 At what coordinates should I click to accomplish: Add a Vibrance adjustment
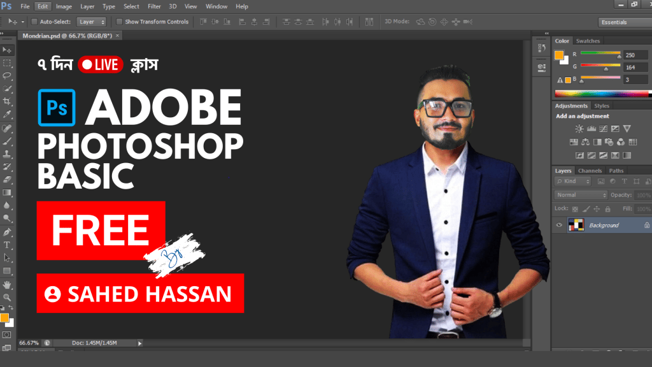(x=627, y=129)
